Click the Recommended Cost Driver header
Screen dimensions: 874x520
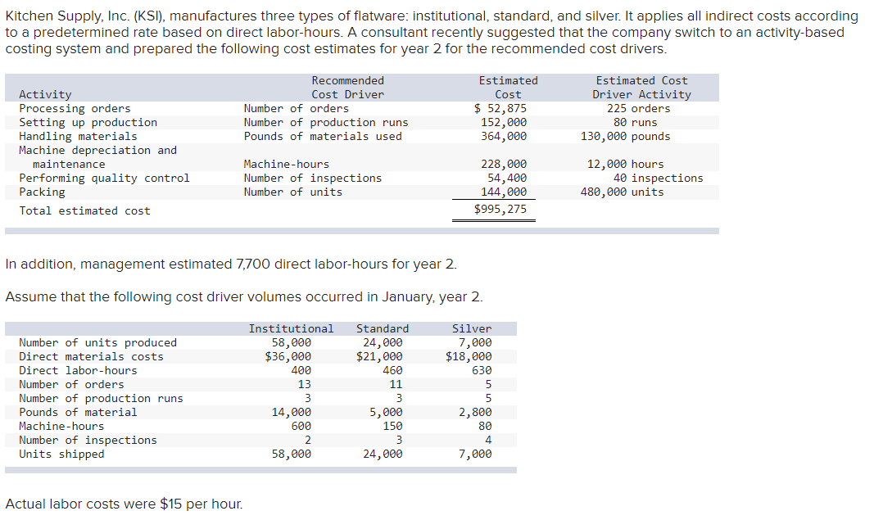[348, 86]
